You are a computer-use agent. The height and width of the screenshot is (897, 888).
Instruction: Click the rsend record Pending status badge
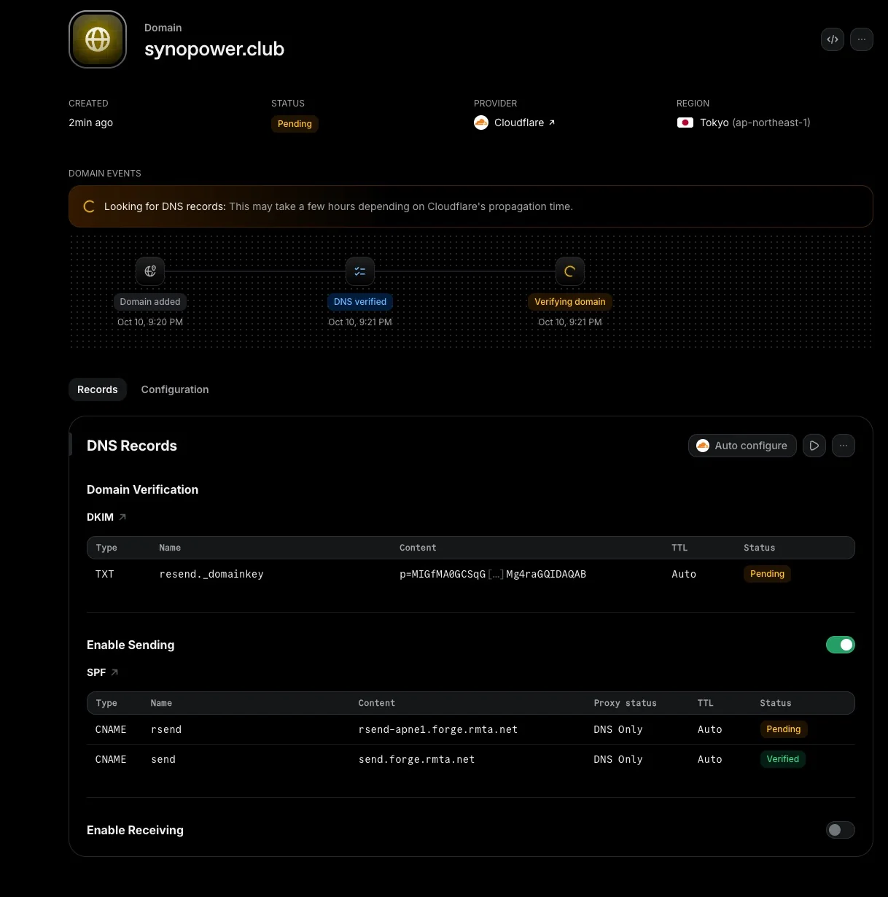(783, 729)
